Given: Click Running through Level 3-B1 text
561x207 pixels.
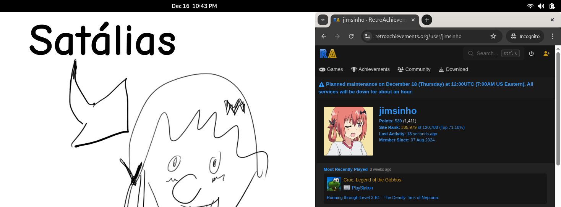Looking at the screenshot, I should (x=382, y=197).
